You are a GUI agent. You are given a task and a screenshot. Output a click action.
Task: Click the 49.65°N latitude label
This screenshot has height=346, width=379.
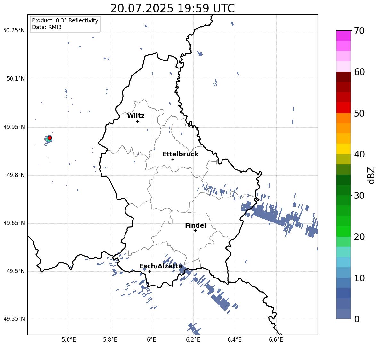[x=14, y=223]
